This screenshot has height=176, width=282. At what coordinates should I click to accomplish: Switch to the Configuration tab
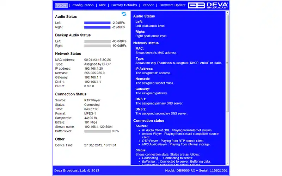[x=83, y=5]
